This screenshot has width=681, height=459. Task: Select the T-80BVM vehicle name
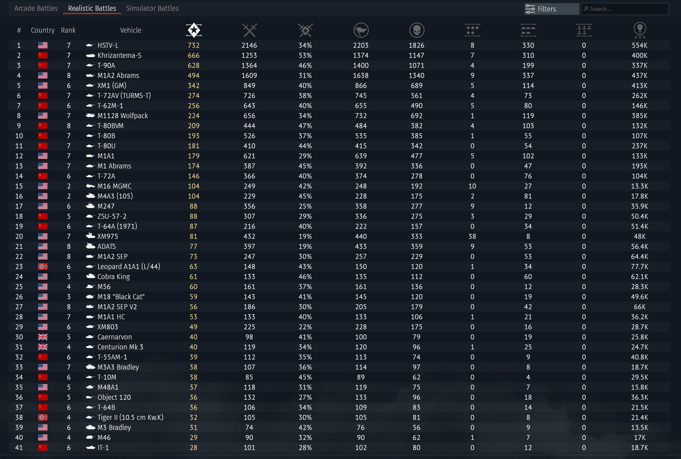pyautogui.click(x=110, y=126)
